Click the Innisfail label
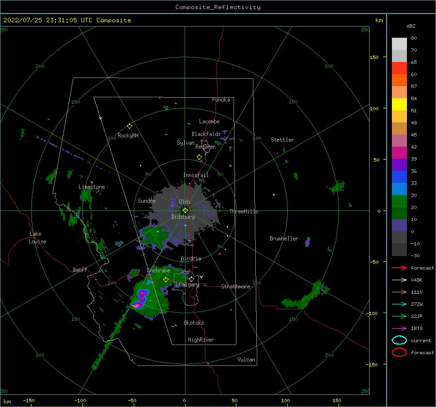Viewport: 436px width, 407px height. [196, 175]
